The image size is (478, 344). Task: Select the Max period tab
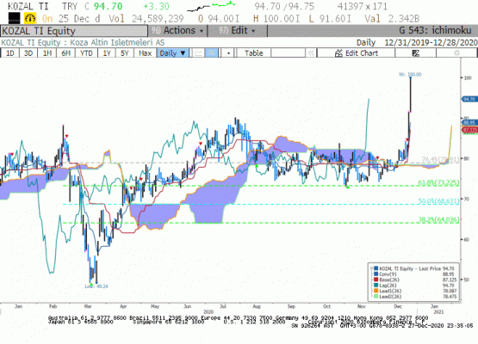click(145, 53)
